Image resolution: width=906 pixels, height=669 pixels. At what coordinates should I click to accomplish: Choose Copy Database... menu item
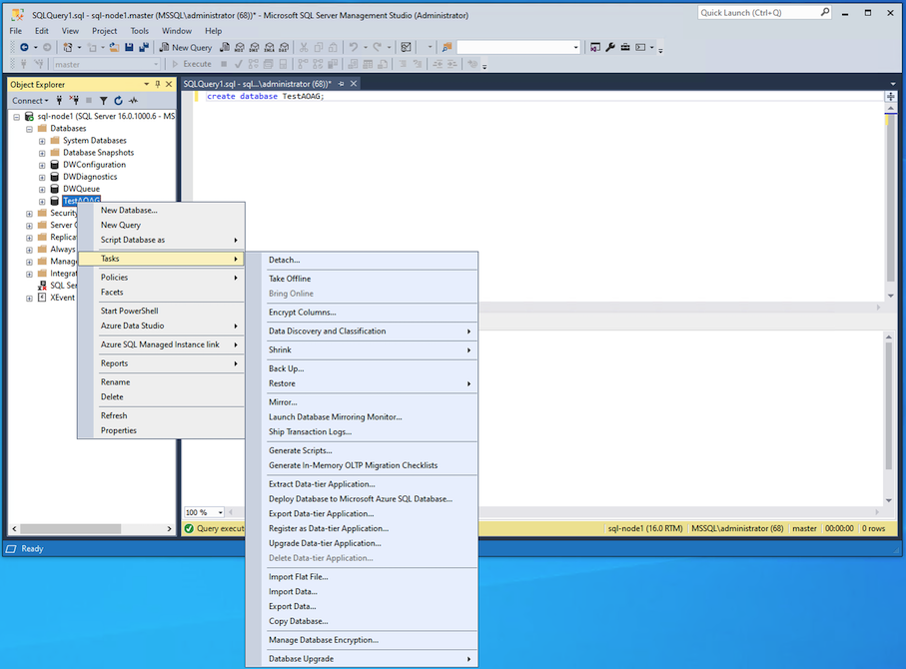[x=362, y=621]
